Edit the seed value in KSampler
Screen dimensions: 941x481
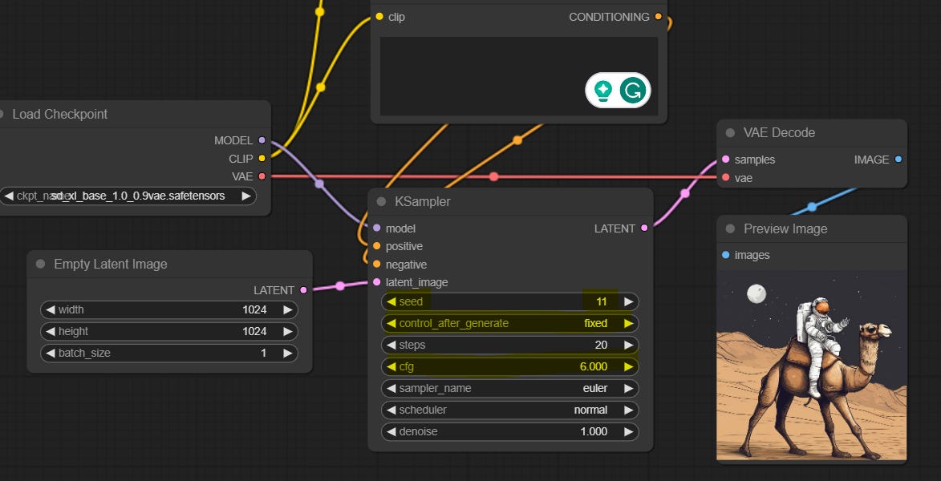click(x=509, y=301)
